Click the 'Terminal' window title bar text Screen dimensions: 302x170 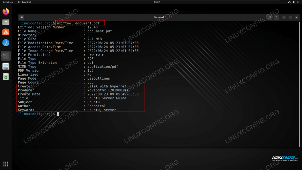[159, 17]
